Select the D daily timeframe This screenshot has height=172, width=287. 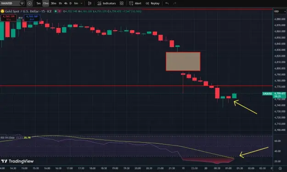(x=70, y=3)
